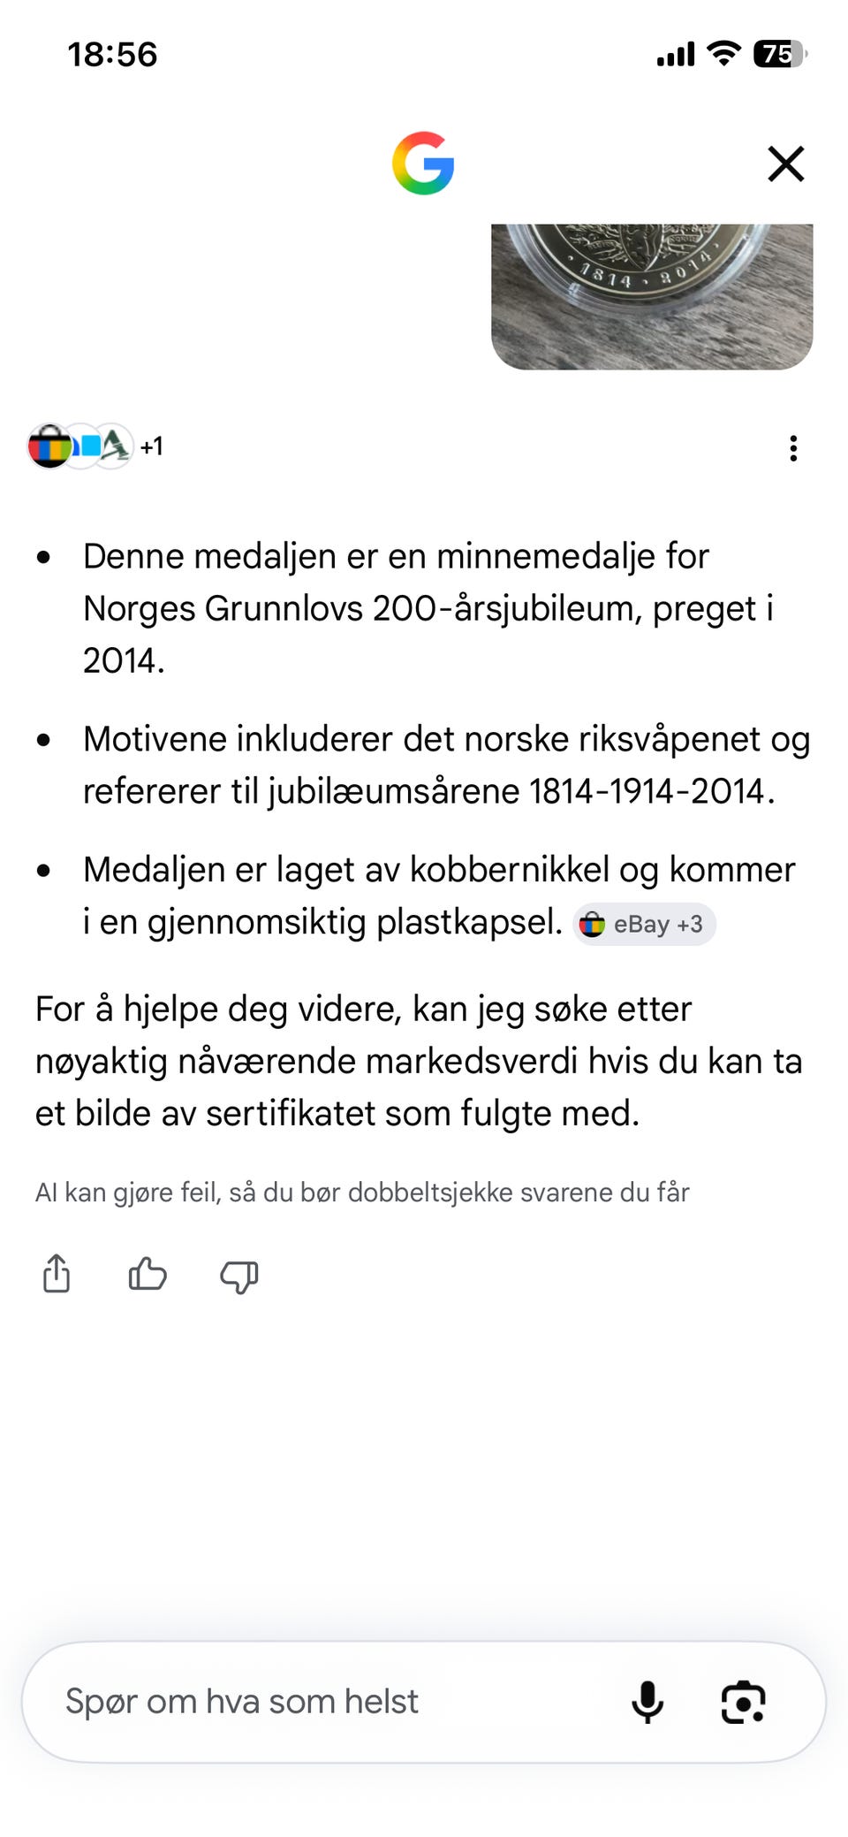Give the answer a thumbs down
The width and height of the screenshot is (848, 1837).
point(238,1277)
